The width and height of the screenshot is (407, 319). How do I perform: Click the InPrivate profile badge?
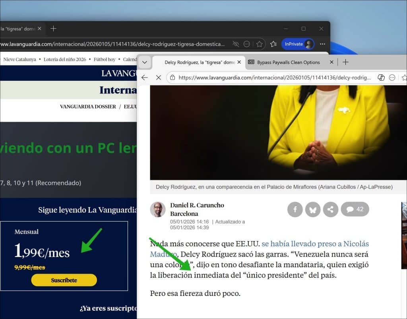298,44
